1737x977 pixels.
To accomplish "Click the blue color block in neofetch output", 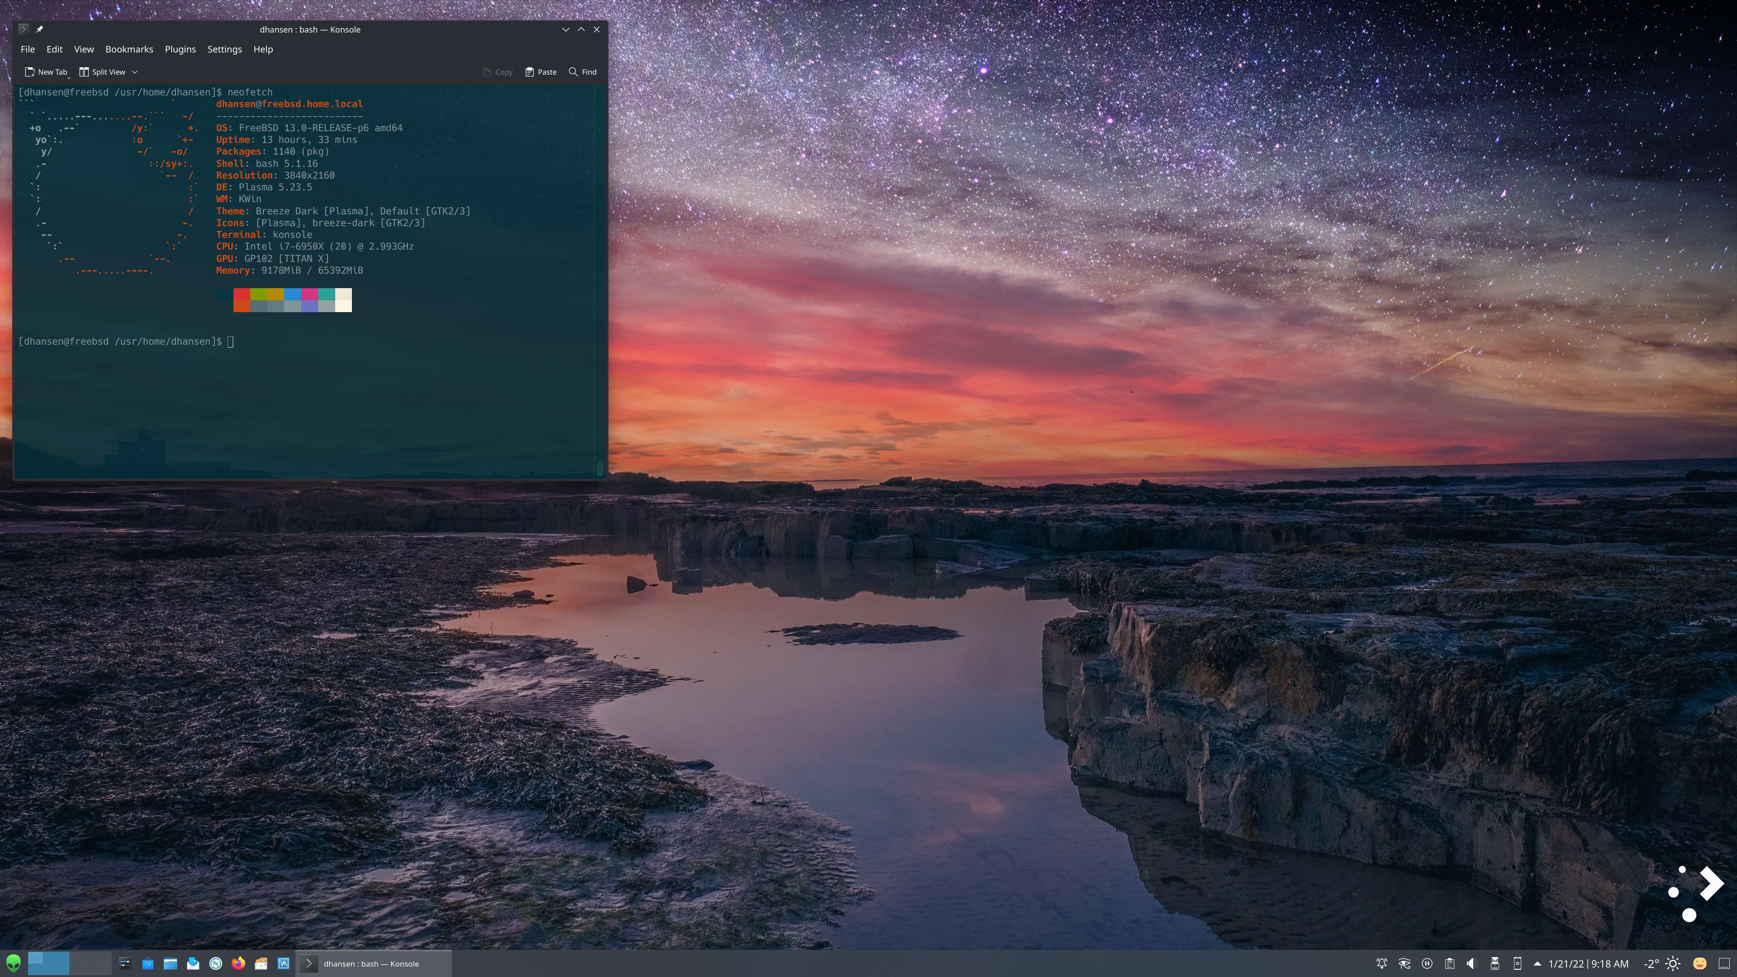I will [292, 294].
